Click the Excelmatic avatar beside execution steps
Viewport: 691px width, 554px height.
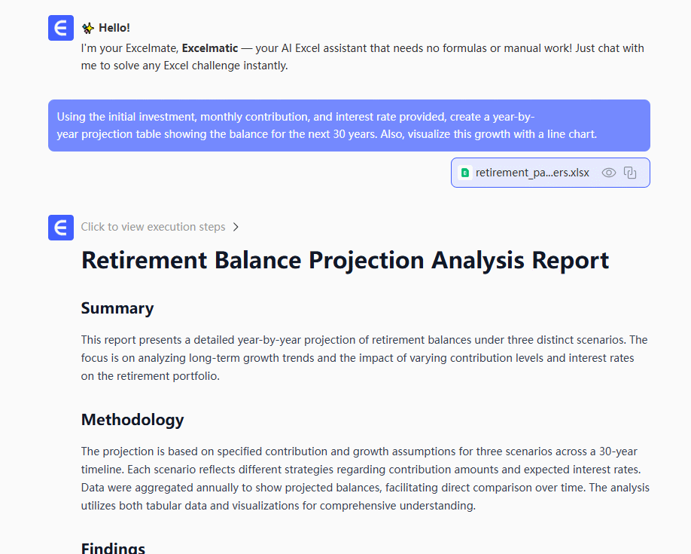click(x=61, y=227)
